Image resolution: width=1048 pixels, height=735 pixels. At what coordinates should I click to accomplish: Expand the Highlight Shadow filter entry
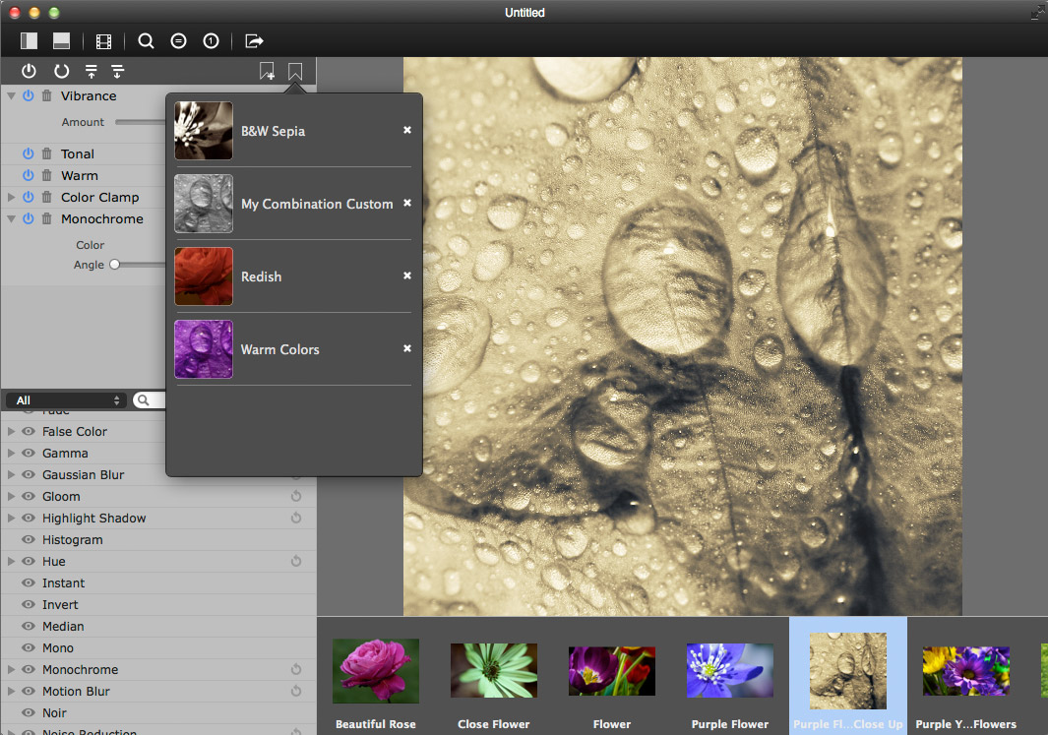11,519
